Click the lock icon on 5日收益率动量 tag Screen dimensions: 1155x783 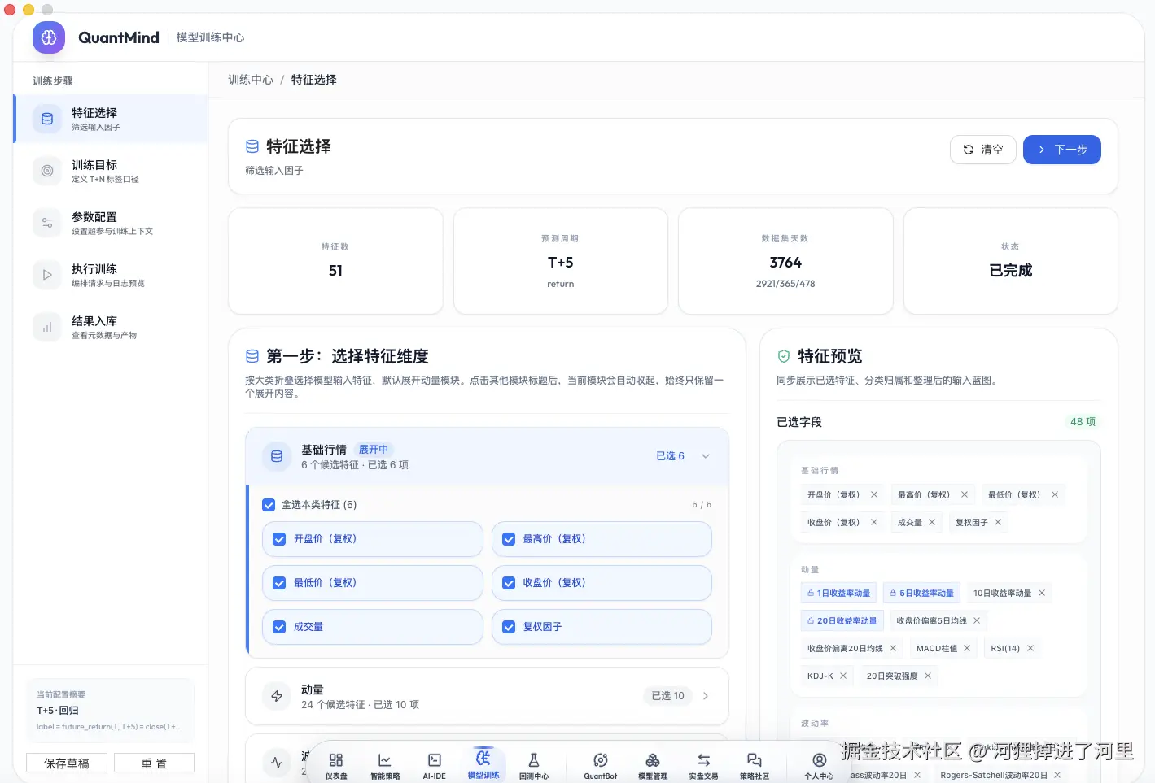893,594
